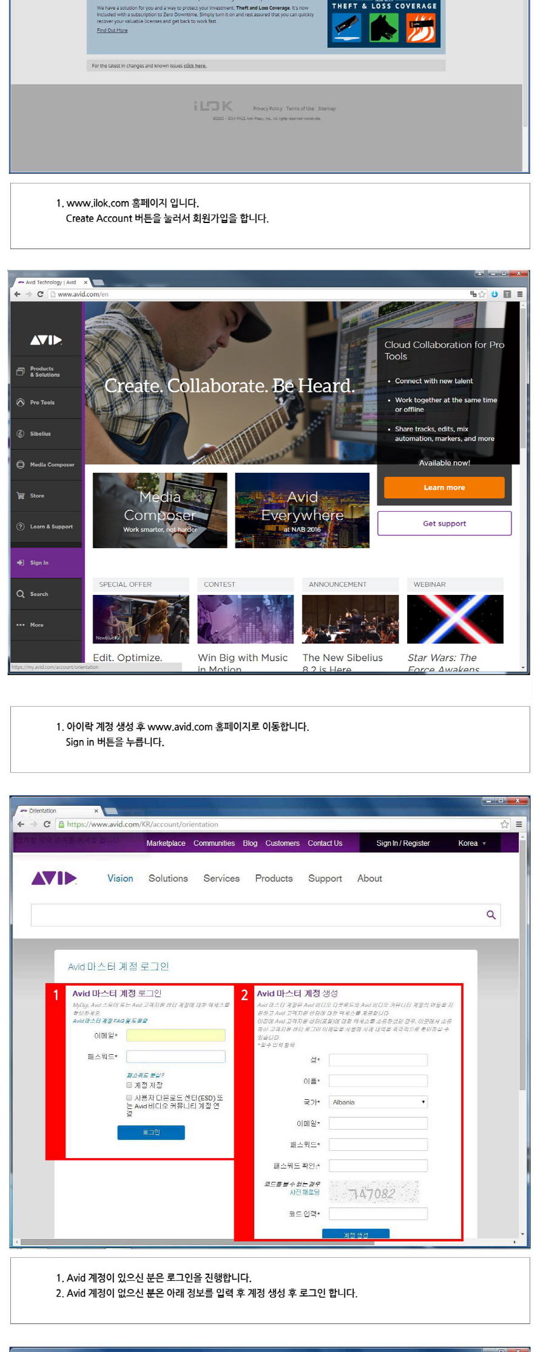Screen dimensions: 540x1352
Task: Click the blue 로그인 button
Action: (151, 1132)
